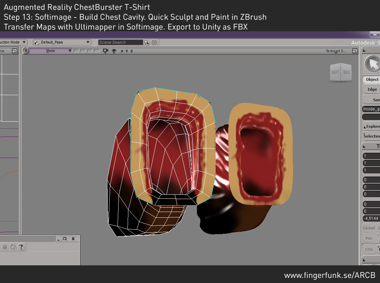Click the first memo camera box
This screenshot has width=380, height=283.
pyautogui.click(x=76, y=51)
